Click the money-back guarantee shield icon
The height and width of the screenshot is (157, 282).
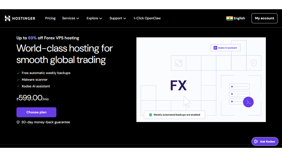[18, 122]
